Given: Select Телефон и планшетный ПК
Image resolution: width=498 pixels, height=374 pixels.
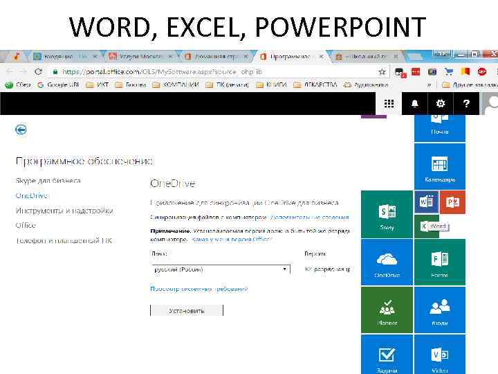Looking at the screenshot, I should (64, 240).
